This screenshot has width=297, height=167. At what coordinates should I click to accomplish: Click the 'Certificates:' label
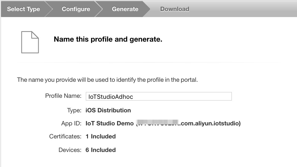[x=65, y=136]
